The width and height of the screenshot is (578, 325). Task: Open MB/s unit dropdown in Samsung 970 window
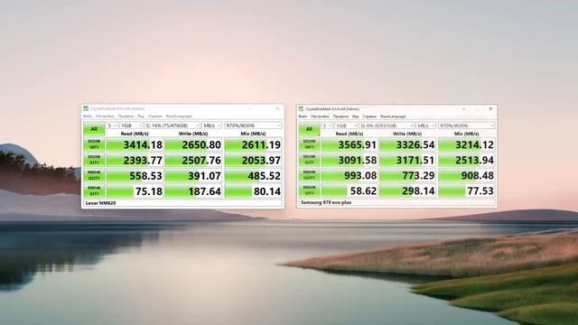[x=426, y=125]
